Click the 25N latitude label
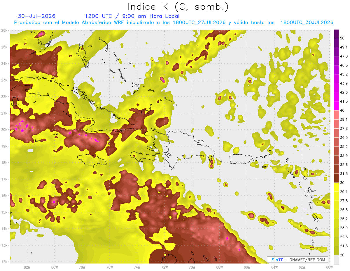 pyautogui.click(x=4, y=47)
